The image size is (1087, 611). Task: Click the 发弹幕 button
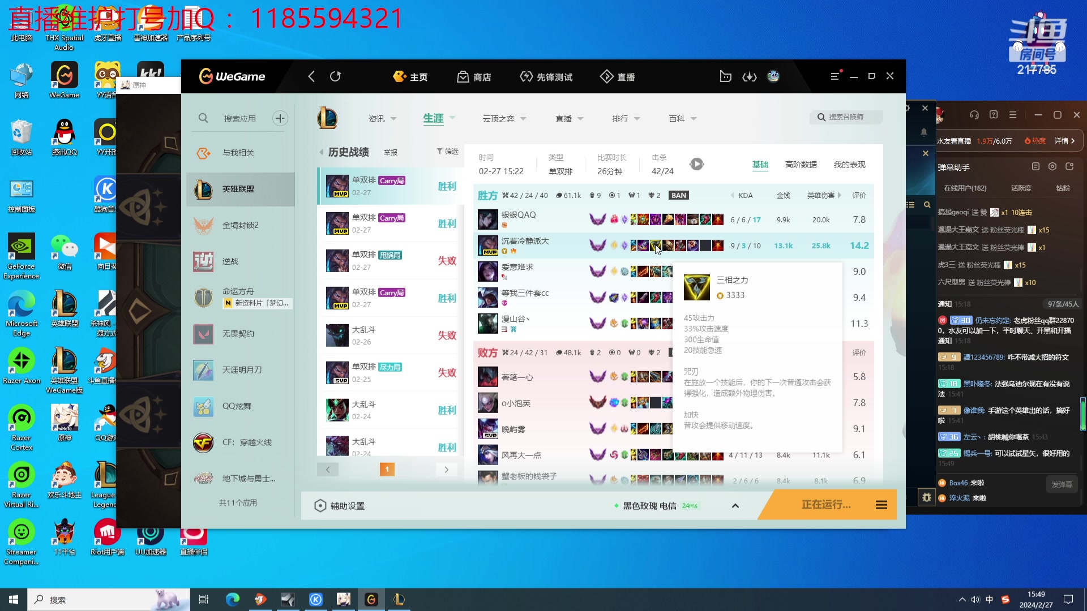1062,484
